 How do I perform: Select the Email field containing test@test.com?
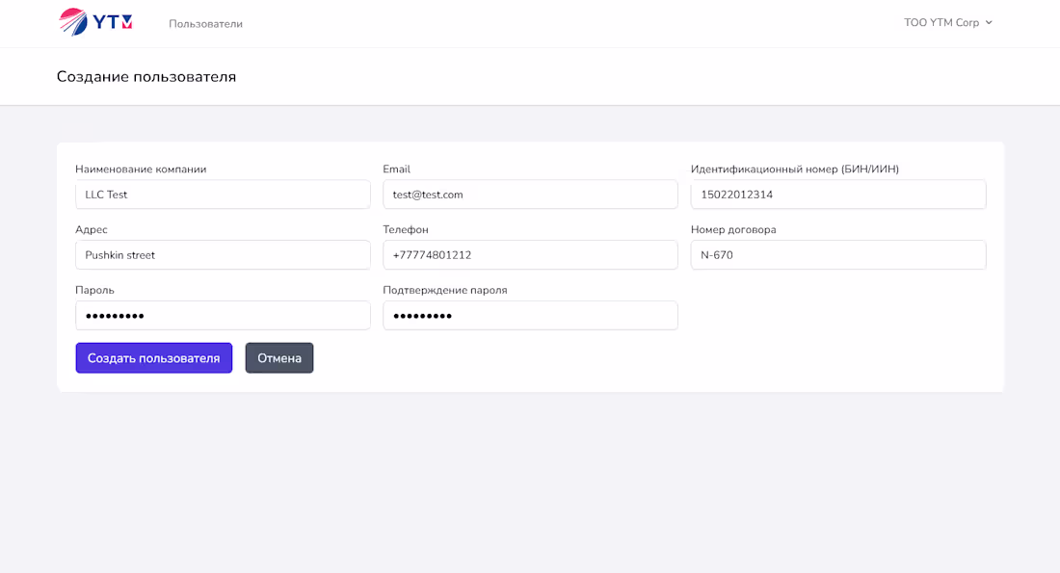(530, 194)
